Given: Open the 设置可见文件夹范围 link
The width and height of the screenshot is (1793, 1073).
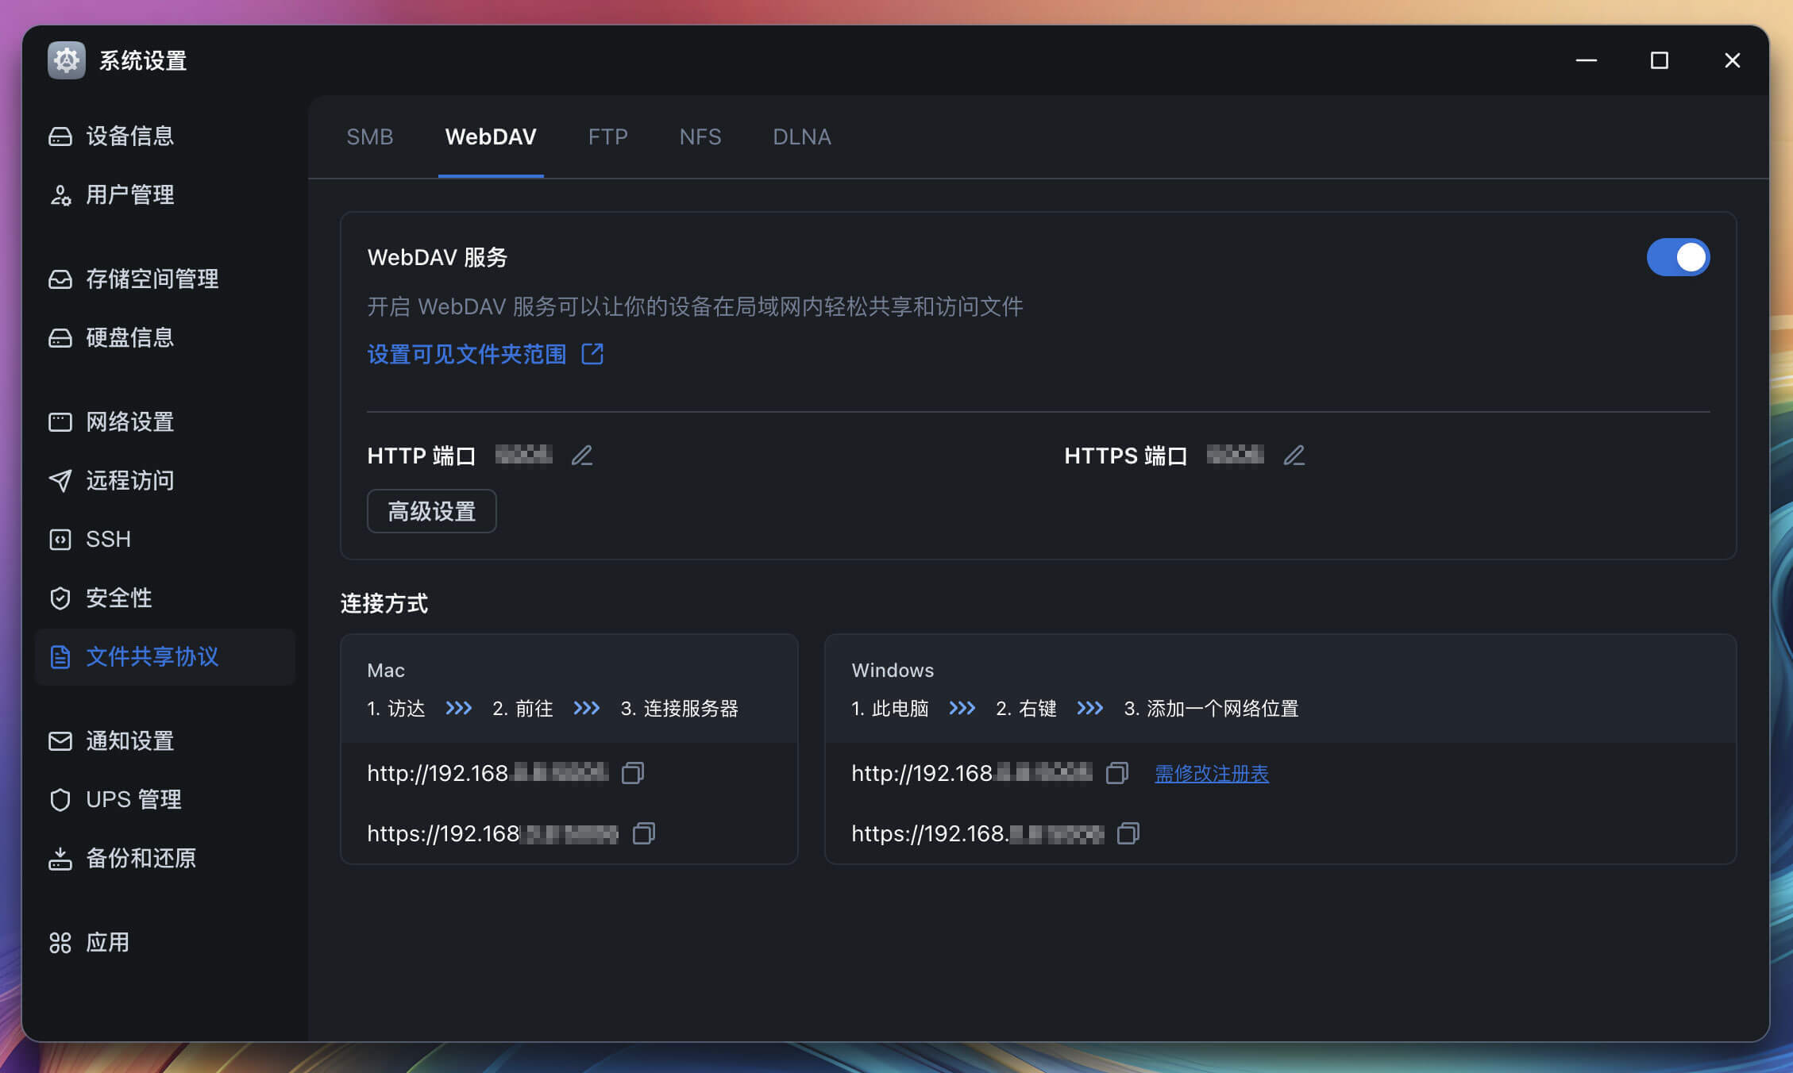Looking at the screenshot, I should [x=467, y=354].
